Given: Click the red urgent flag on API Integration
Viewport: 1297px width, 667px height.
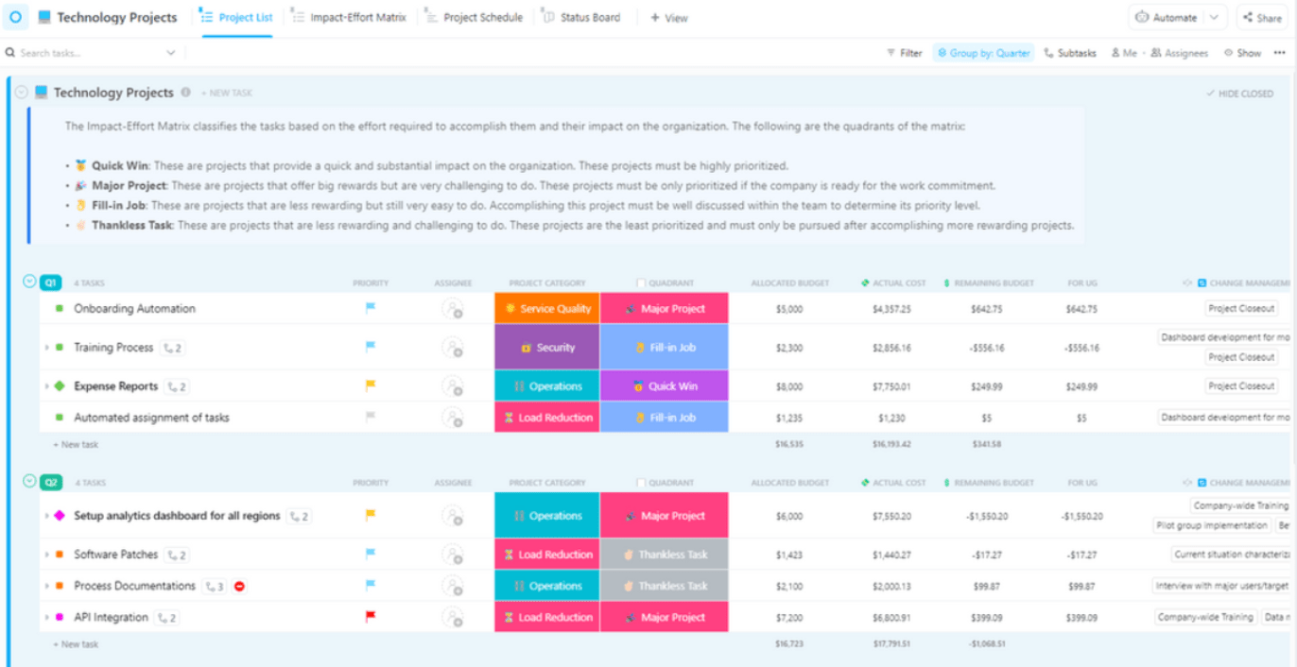Looking at the screenshot, I should pyautogui.click(x=371, y=617).
